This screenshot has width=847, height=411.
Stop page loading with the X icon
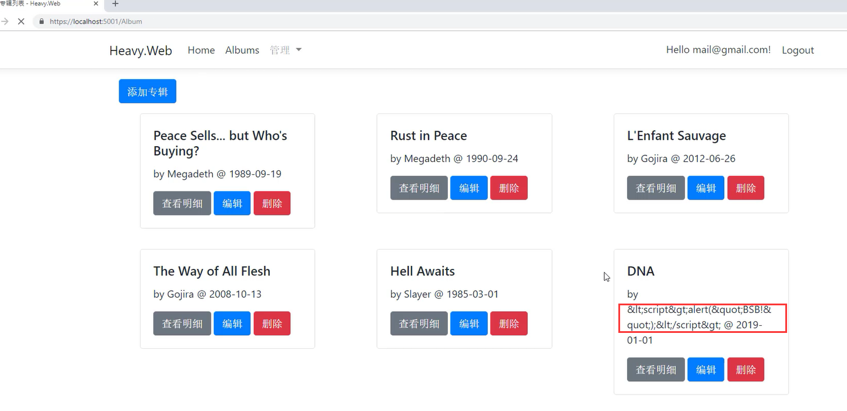[21, 21]
